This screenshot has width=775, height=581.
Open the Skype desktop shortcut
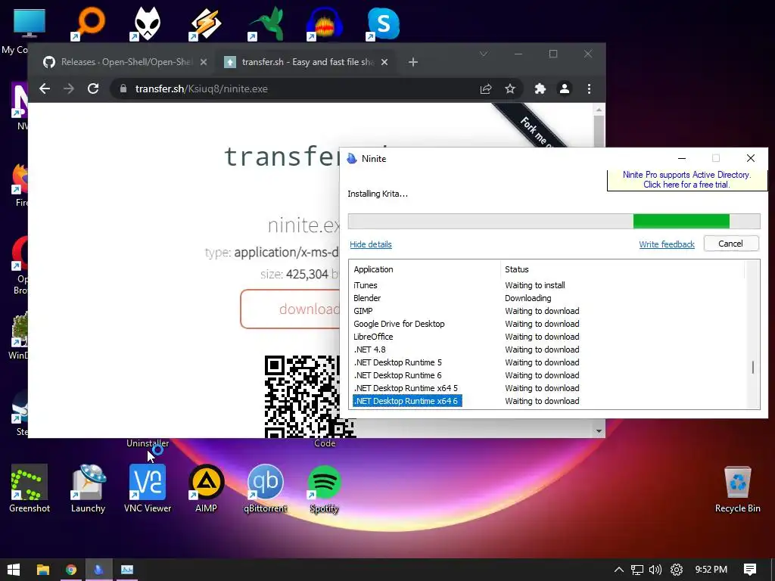384,23
